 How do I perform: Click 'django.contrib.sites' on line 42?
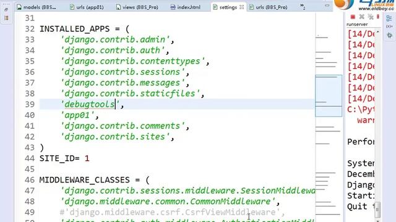(x=115, y=137)
